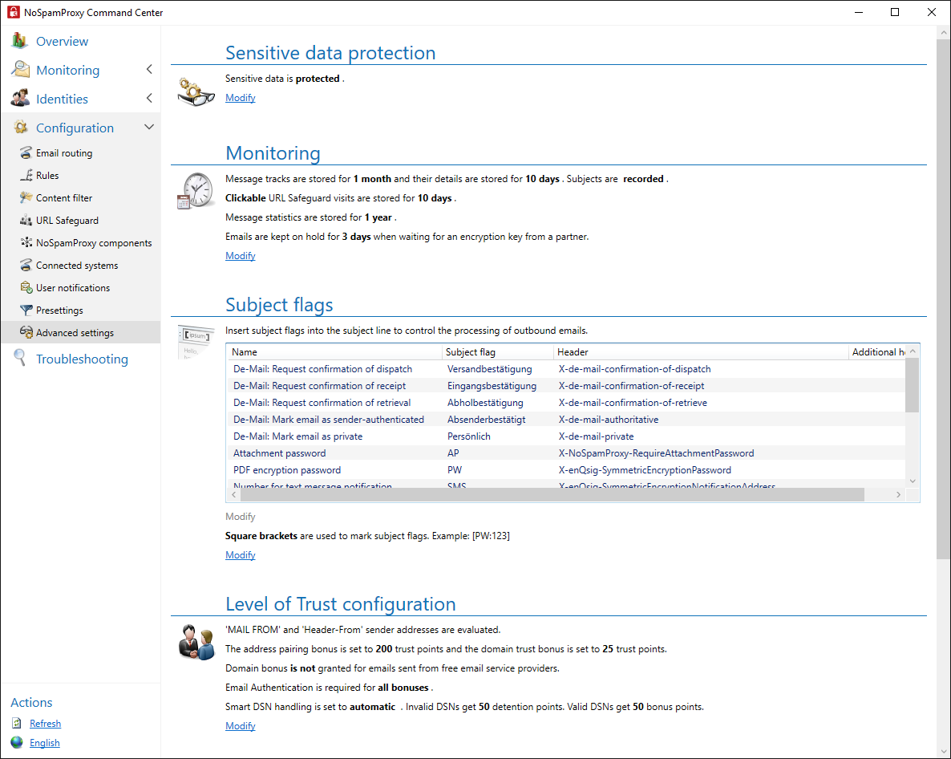951x759 pixels.
Task: Click the Content filter icon
Action: click(x=26, y=197)
